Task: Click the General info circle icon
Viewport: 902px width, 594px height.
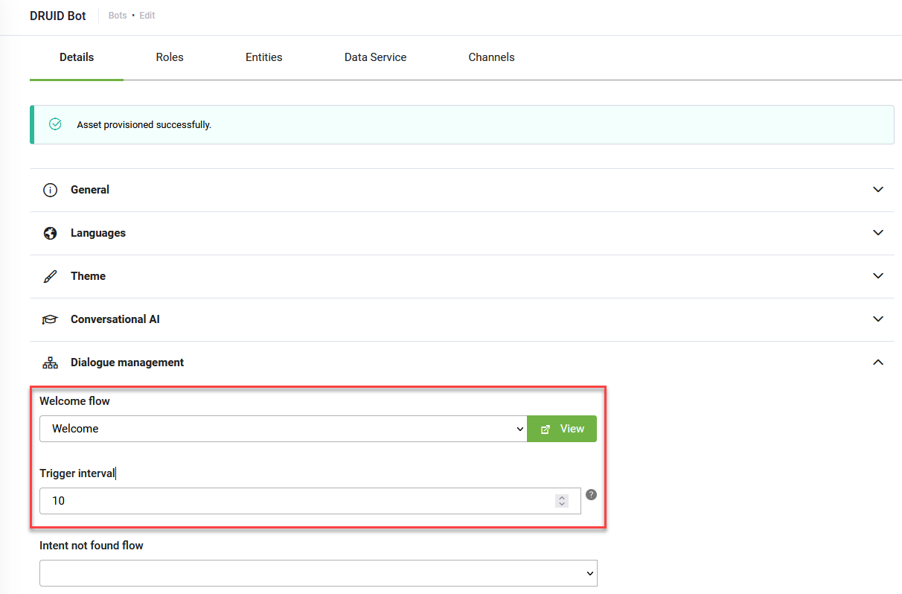Action: [x=50, y=190]
